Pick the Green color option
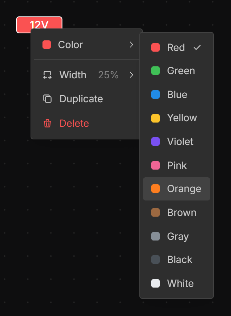 [181, 71]
